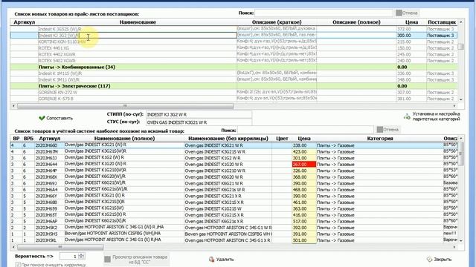The height and width of the screenshot is (267, 476).
Task: Click the СТИПП (по-сут) field
Action: pyautogui.click(x=199, y=114)
